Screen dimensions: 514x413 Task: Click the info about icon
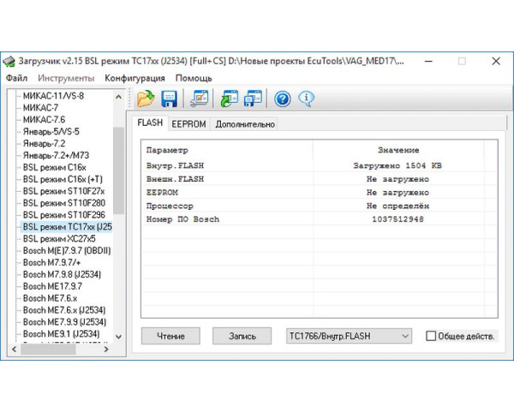pos(305,98)
